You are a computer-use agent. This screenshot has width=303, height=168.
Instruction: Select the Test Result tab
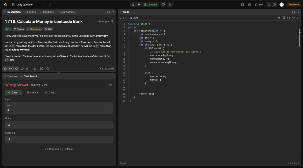pos(29,76)
